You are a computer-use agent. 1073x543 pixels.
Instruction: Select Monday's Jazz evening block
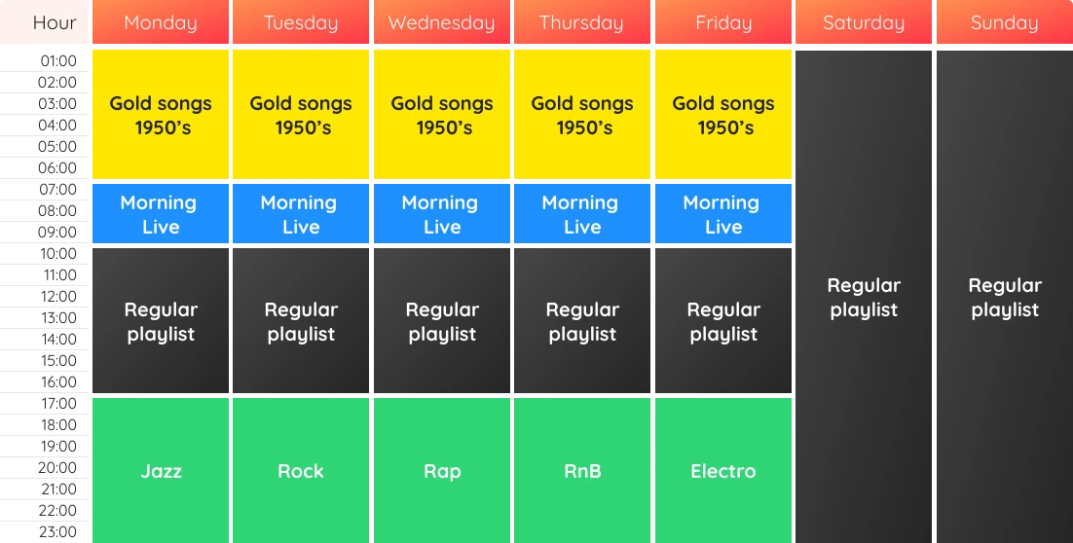161,471
